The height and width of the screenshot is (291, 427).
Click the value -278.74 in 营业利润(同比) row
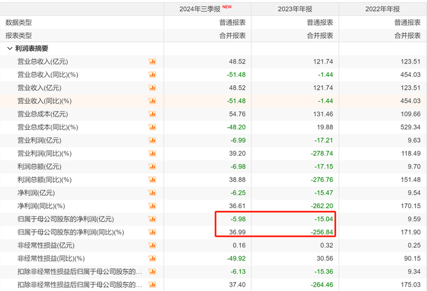(322, 153)
